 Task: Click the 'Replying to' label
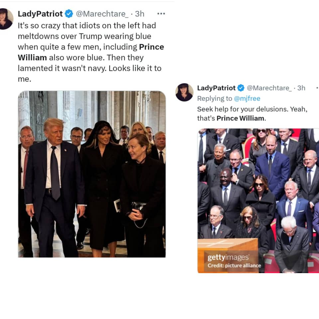point(214,98)
